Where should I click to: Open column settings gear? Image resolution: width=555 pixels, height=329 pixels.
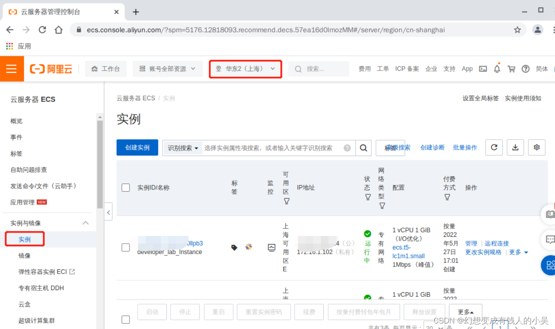(537, 147)
